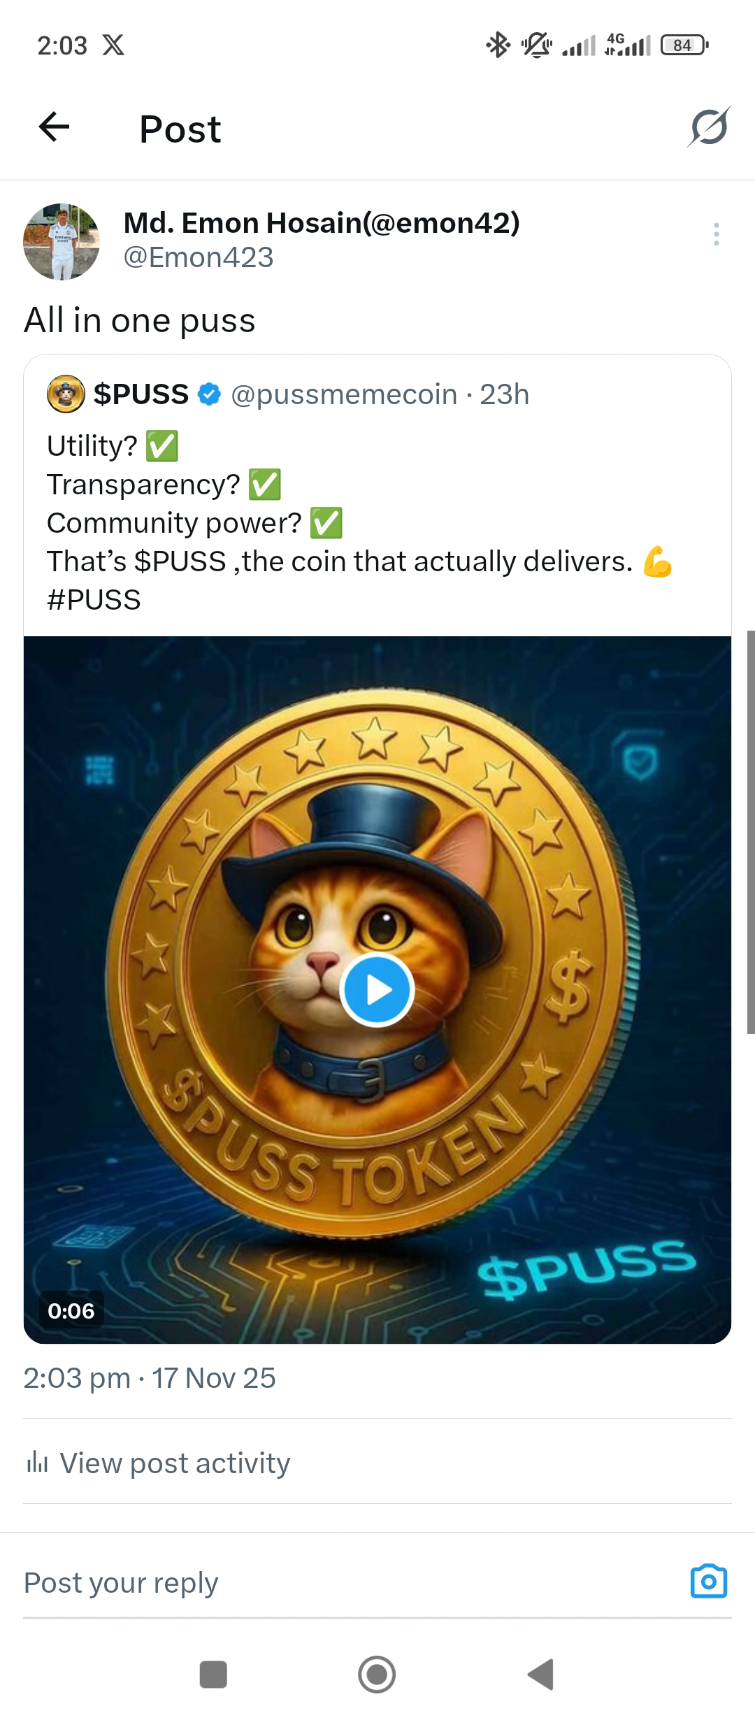Tap the $PUSS account avatar
Viewport: 755px width, 1720px height.
pyautogui.click(x=66, y=394)
